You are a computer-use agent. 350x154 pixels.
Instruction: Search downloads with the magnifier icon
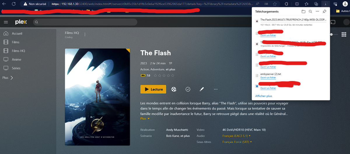pos(310,12)
